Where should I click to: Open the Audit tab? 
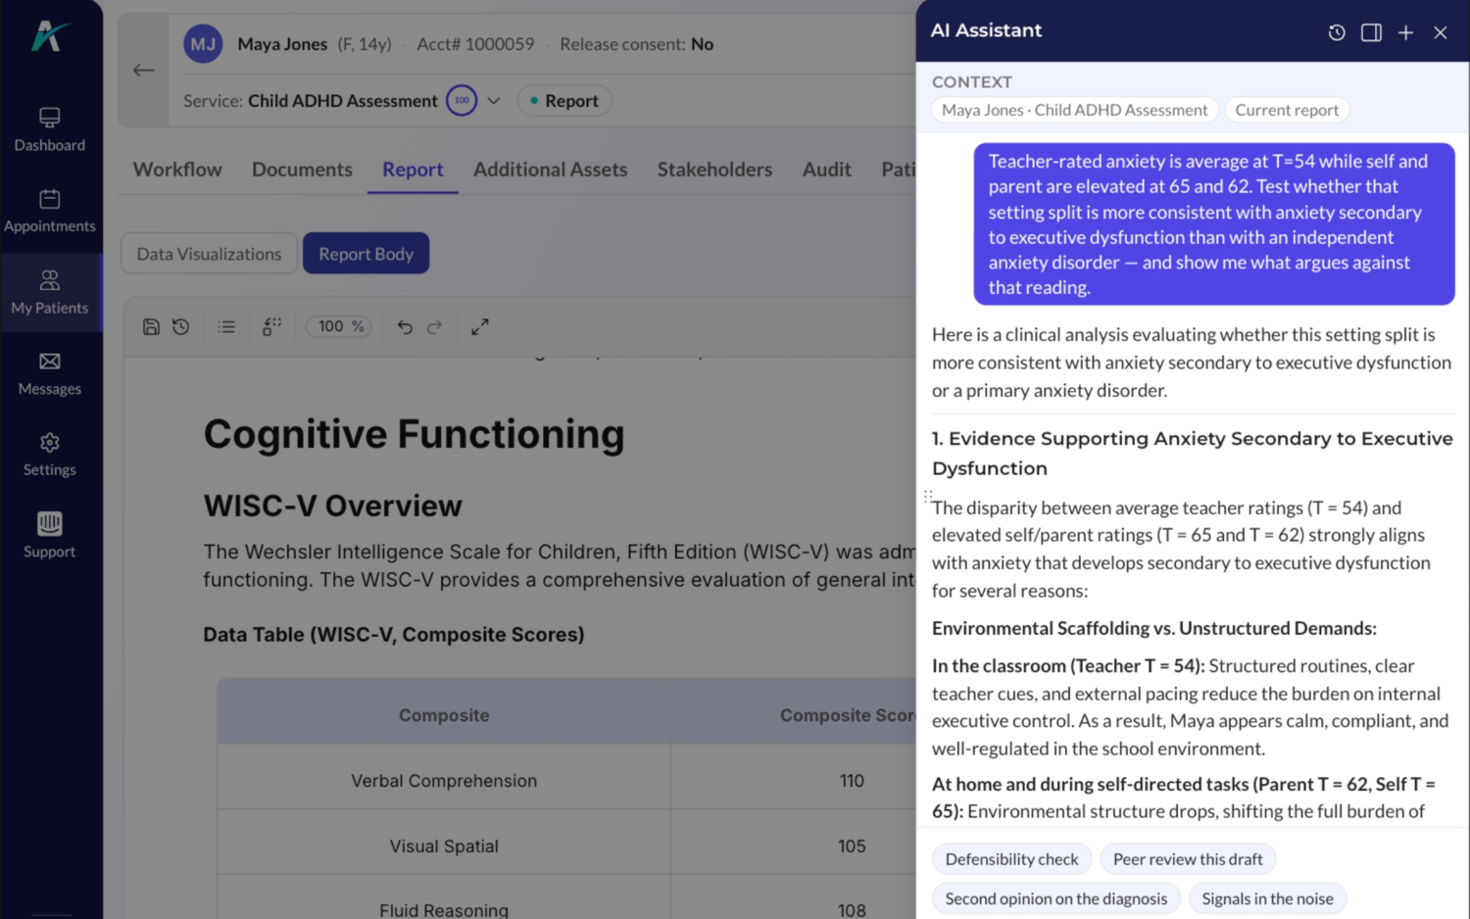[x=827, y=169]
